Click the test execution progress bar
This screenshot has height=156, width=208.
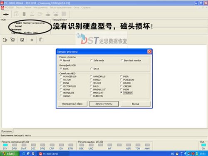[x=104, y=138]
